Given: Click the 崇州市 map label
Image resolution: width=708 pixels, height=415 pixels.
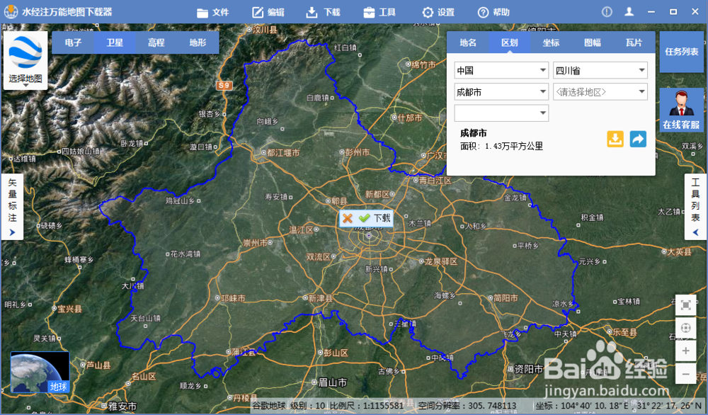Looking at the screenshot, I should (x=255, y=243).
